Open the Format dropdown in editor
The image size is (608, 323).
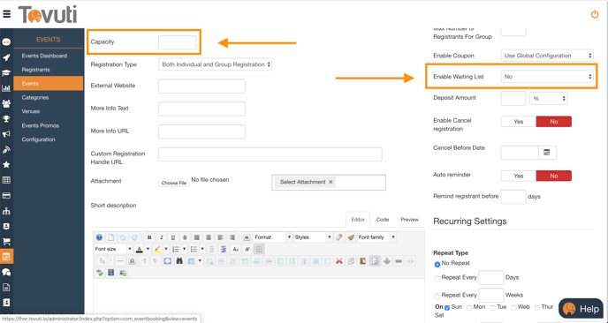click(273, 237)
